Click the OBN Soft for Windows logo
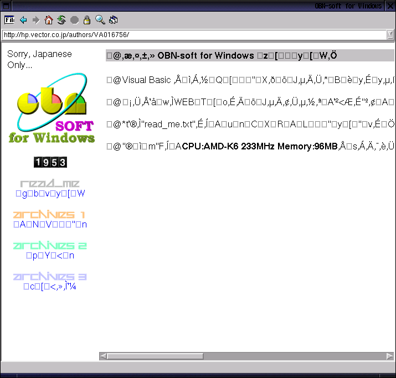 pyautogui.click(x=52, y=108)
